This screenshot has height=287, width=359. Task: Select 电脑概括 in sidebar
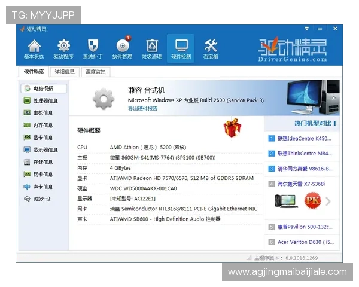point(44,88)
